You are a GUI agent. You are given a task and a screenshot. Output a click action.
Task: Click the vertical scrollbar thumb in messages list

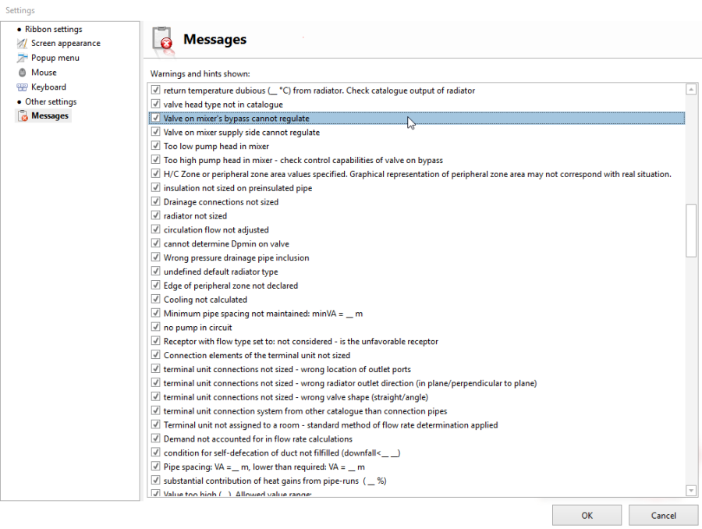(690, 230)
